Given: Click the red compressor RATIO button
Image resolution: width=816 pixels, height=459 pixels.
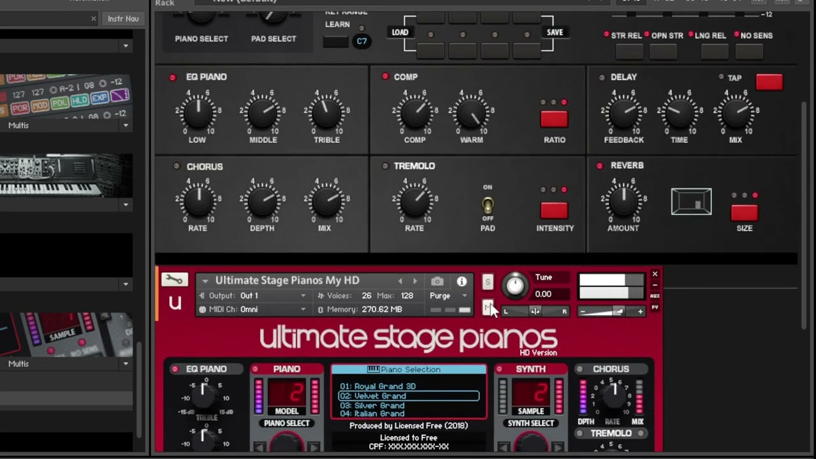Looking at the screenshot, I should tap(554, 119).
